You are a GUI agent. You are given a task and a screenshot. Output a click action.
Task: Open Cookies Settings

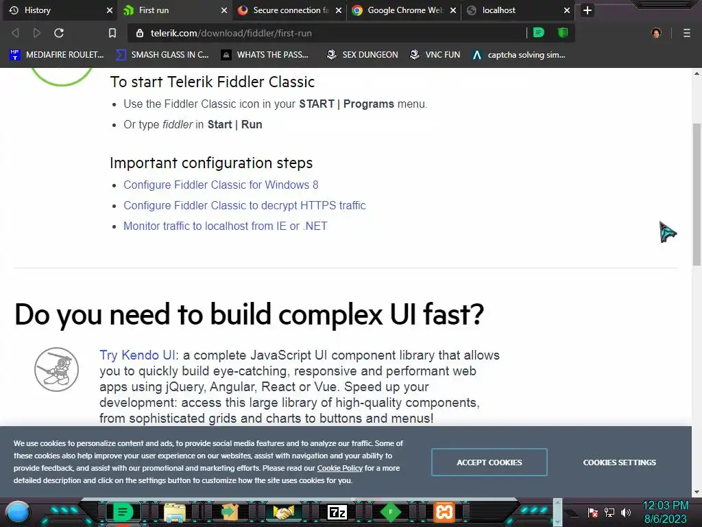tap(620, 462)
